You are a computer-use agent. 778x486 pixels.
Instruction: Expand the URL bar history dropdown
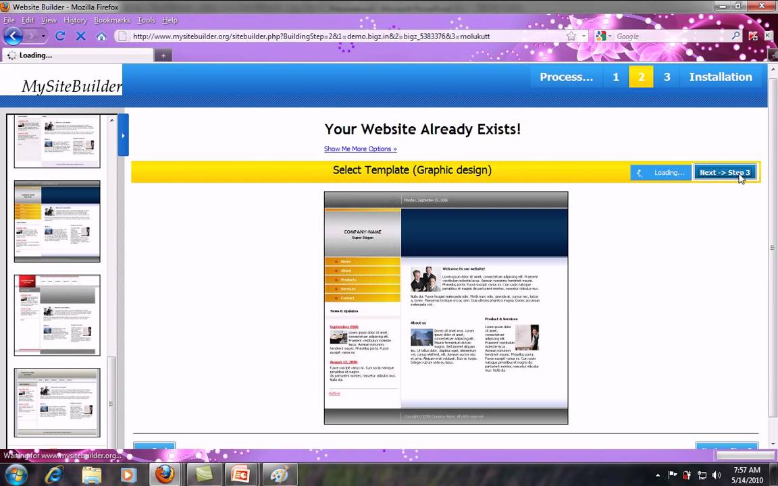coord(583,36)
